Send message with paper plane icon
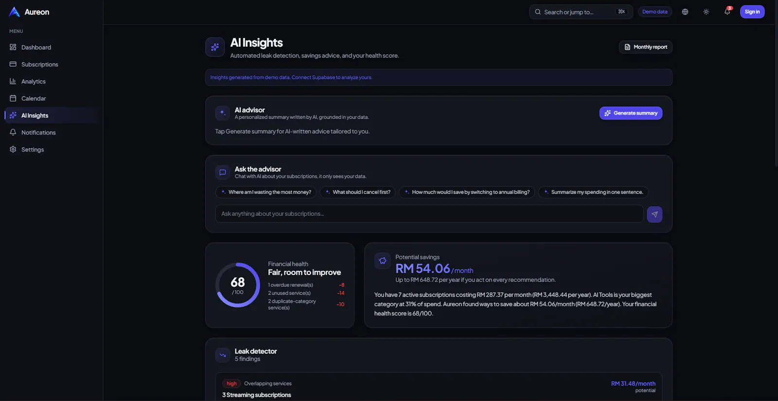This screenshot has width=778, height=401. pos(654,214)
